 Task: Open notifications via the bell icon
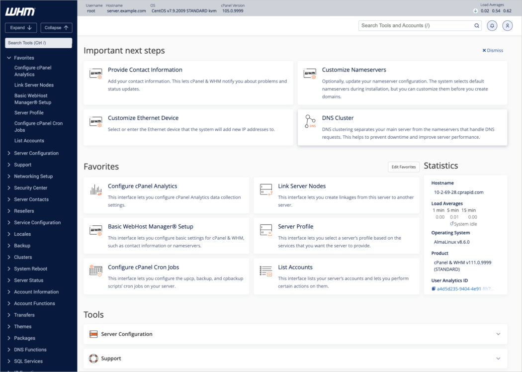(x=492, y=25)
